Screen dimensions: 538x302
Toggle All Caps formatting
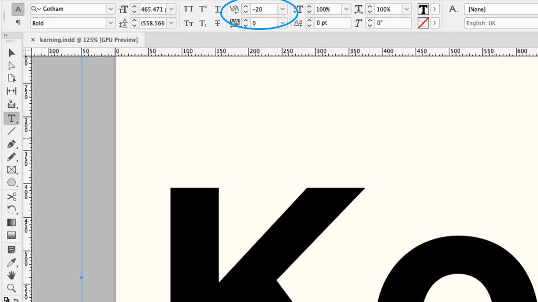[x=189, y=9]
